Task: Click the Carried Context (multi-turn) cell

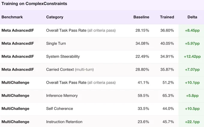Action: [x=70, y=70]
